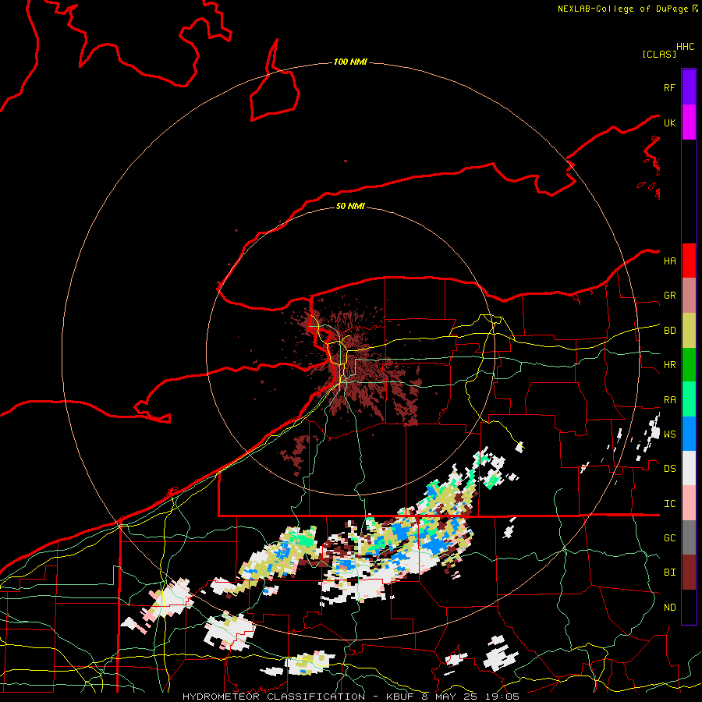Click the olive BD legend color swatch
702x702 pixels.
click(x=689, y=331)
